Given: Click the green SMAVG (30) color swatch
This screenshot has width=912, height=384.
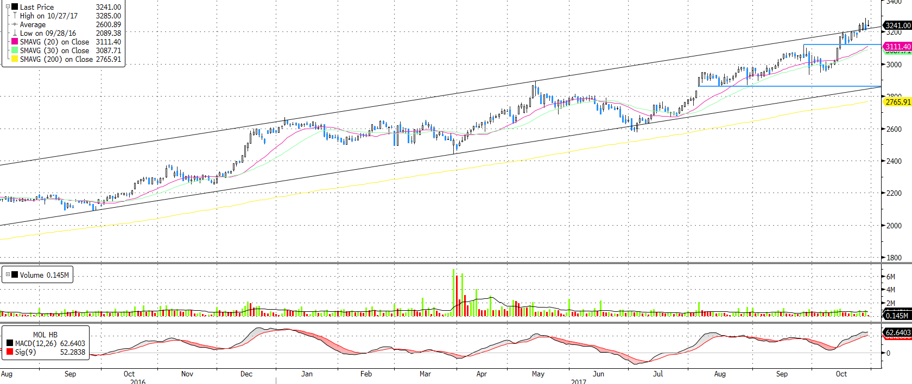Looking at the screenshot, I should [15, 50].
